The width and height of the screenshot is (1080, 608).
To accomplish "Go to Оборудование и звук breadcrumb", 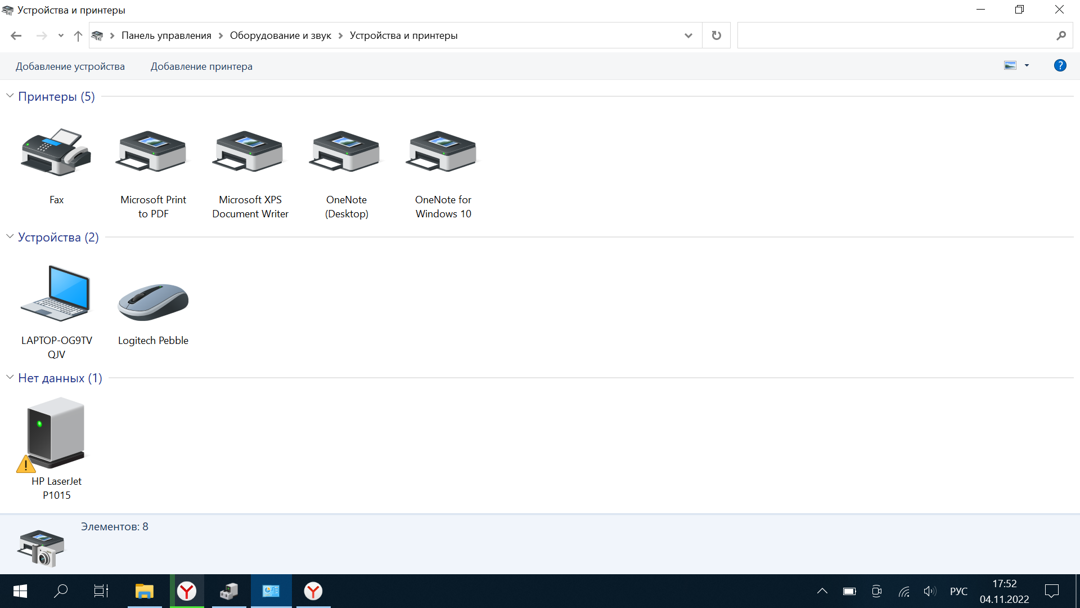I will (x=280, y=35).
